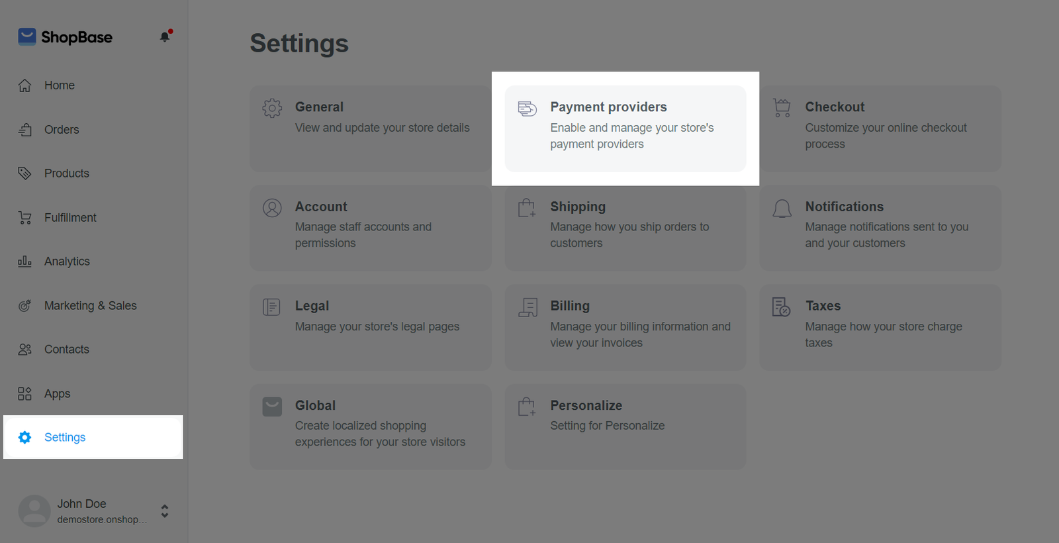Image resolution: width=1059 pixels, height=543 pixels.
Task: Select Marketing & Sales menu item
Action: (x=90, y=306)
